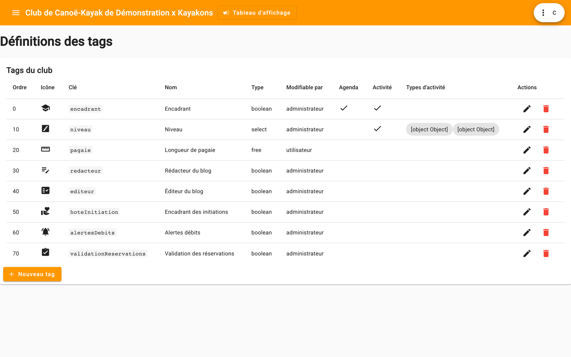Click the name Encadrant des initiations
Screen dimensions: 571x357
[196, 212]
